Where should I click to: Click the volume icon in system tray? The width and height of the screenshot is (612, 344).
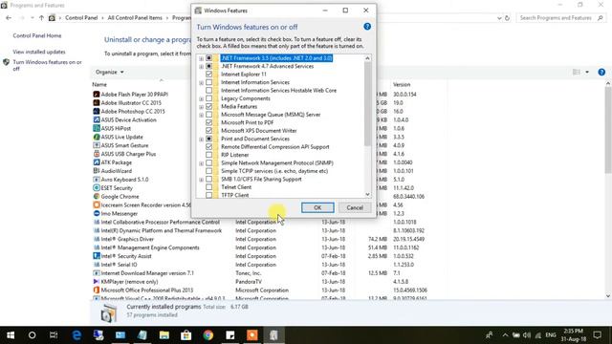pyautogui.click(x=527, y=335)
